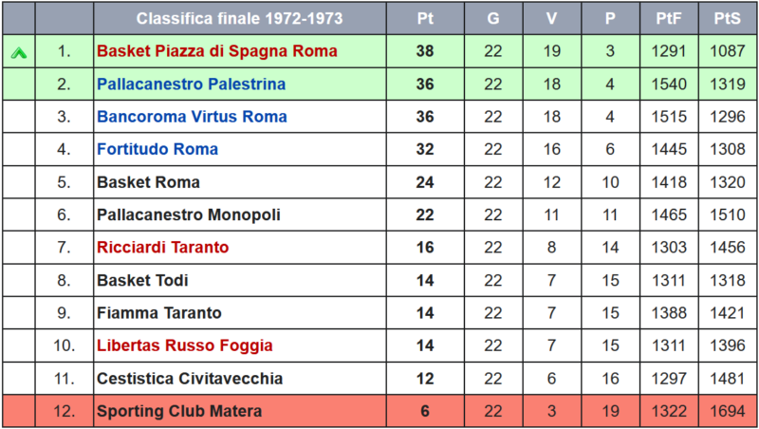Click the Sporting Club Matera relegated row

click(x=379, y=411)
